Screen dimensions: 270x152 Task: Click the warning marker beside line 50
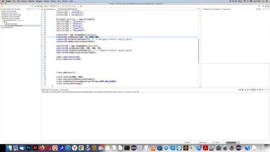(42, 35)
